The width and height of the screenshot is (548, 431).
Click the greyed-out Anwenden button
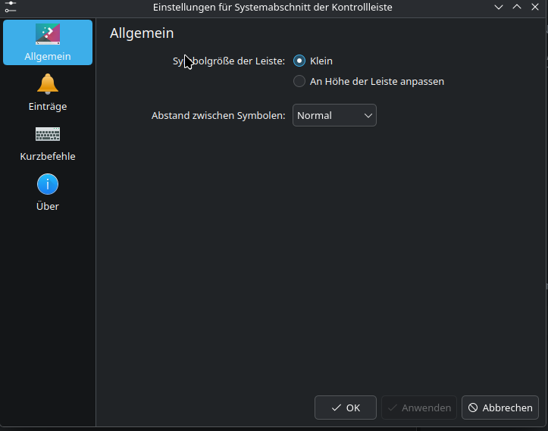click(x=419, y=408)
